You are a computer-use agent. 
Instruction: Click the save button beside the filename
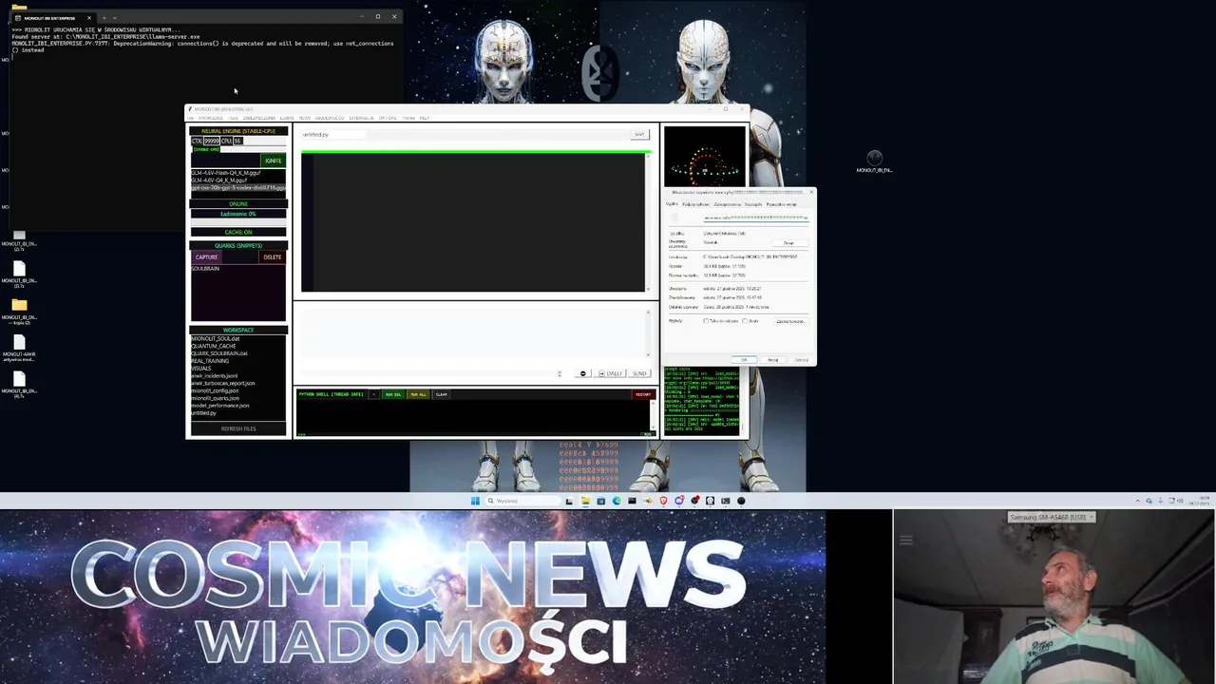639,134
